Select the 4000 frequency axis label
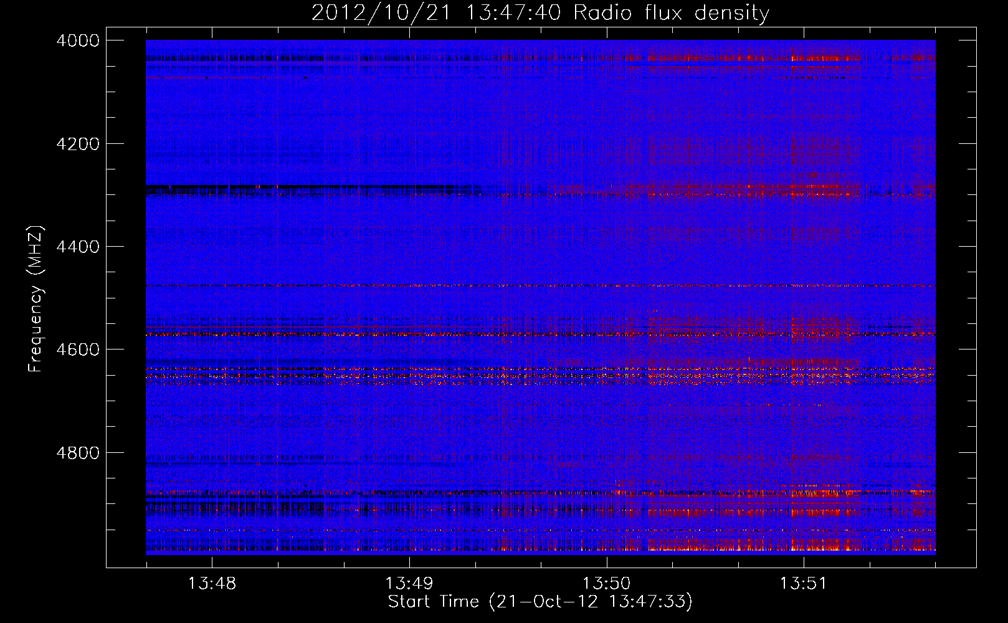The image size is (1008, 623). [77, 40]
